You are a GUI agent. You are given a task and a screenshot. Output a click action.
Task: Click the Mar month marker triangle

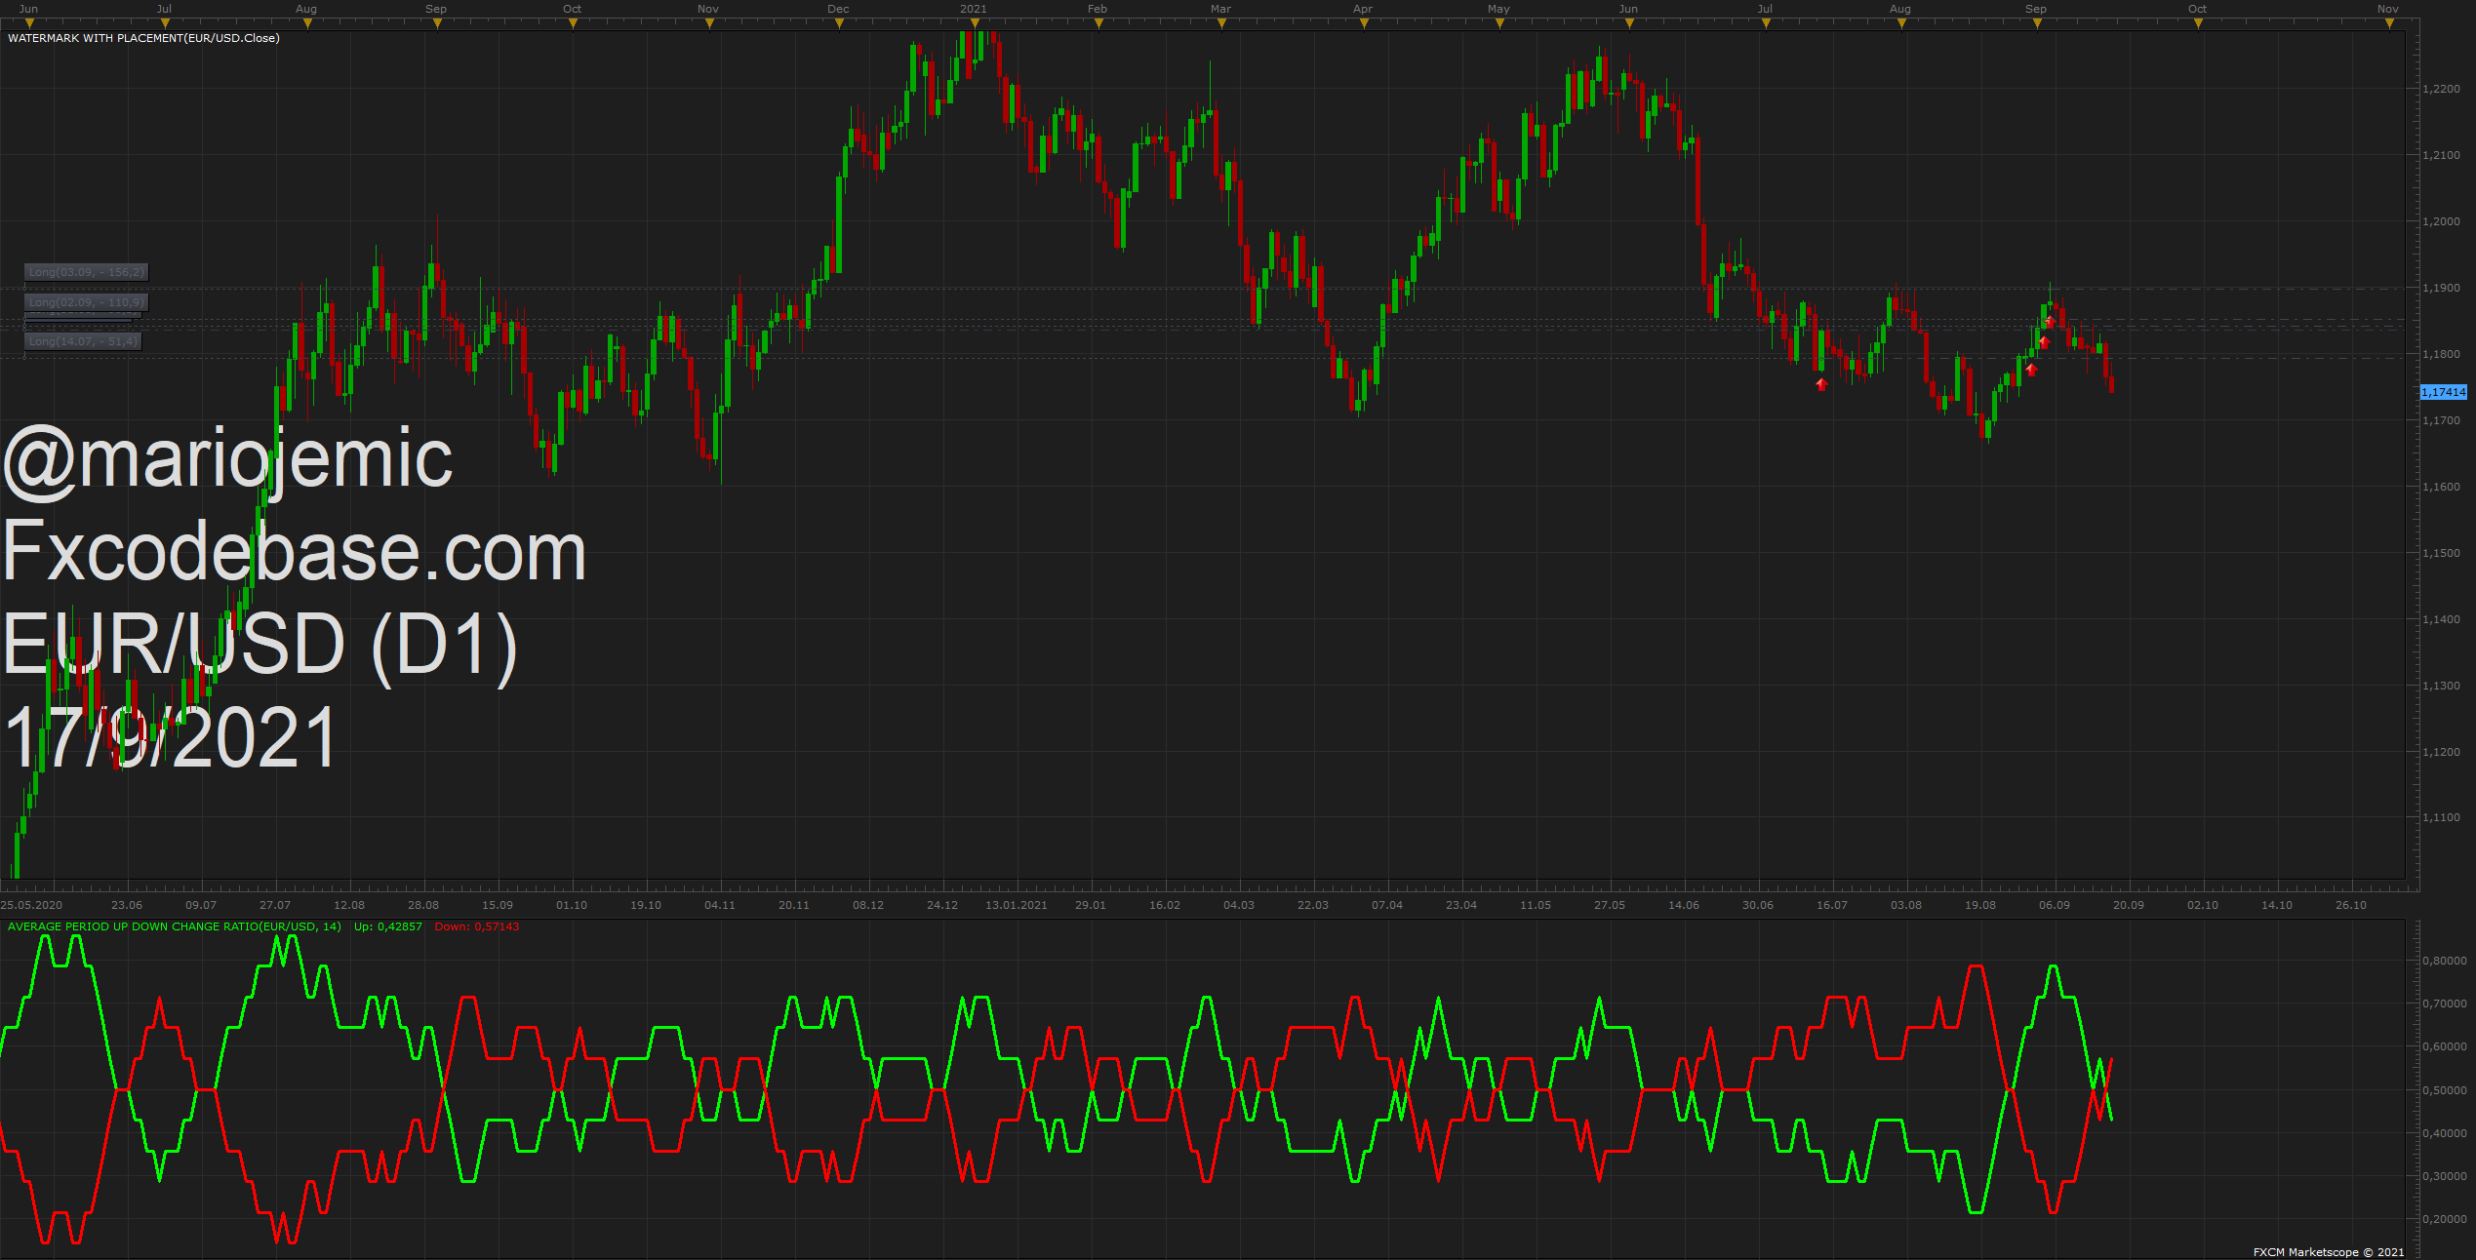tap(1221, 23)
